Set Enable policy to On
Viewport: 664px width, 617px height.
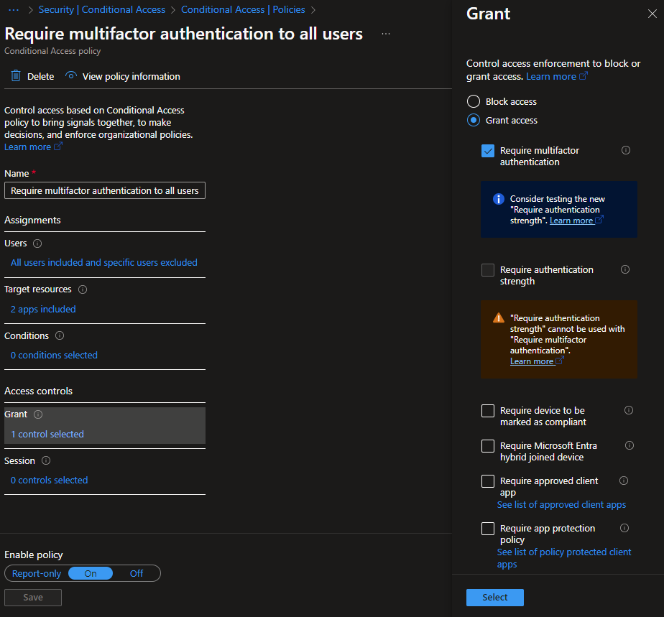(x=91, y=573)
